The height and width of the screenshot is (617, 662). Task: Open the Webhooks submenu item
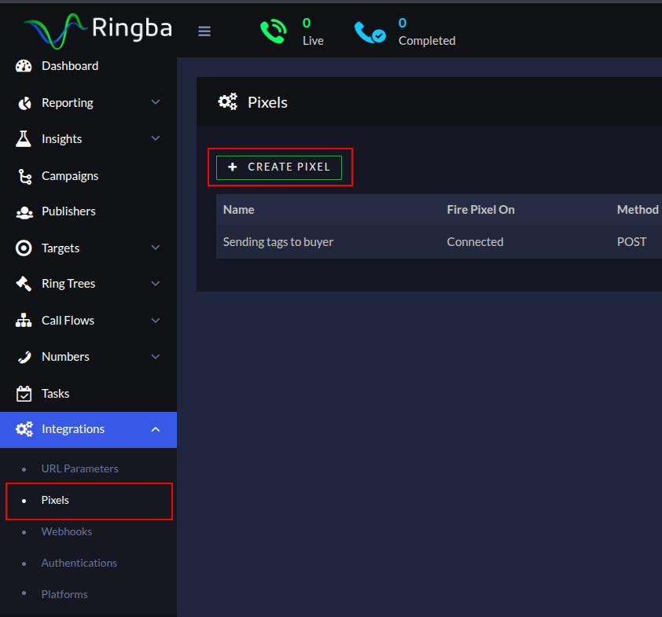coord(66,532)
